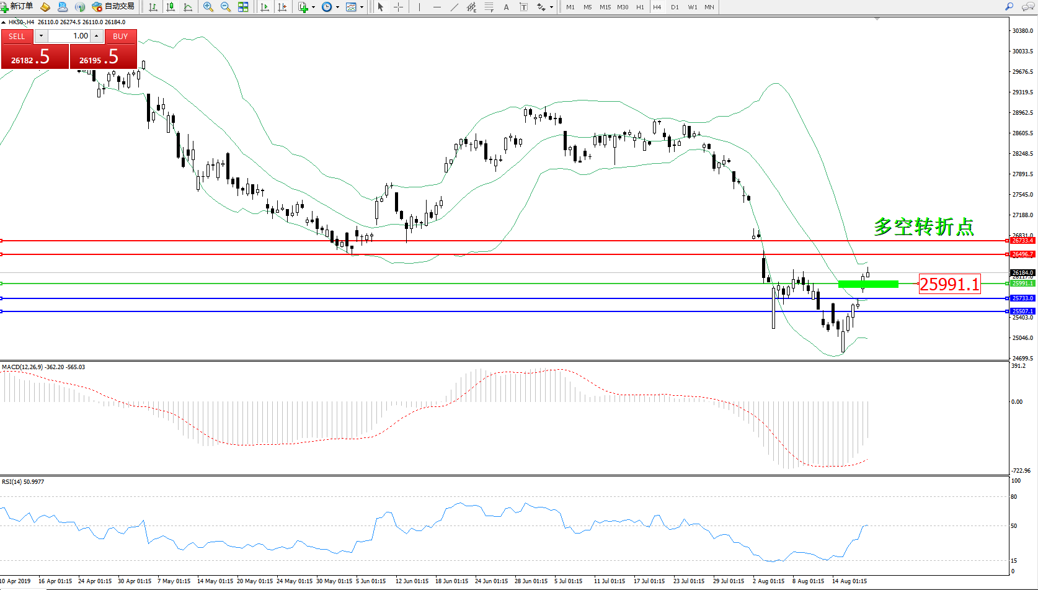
Task: Click the green bar marker at 25991.1
Action: [867, 284]
